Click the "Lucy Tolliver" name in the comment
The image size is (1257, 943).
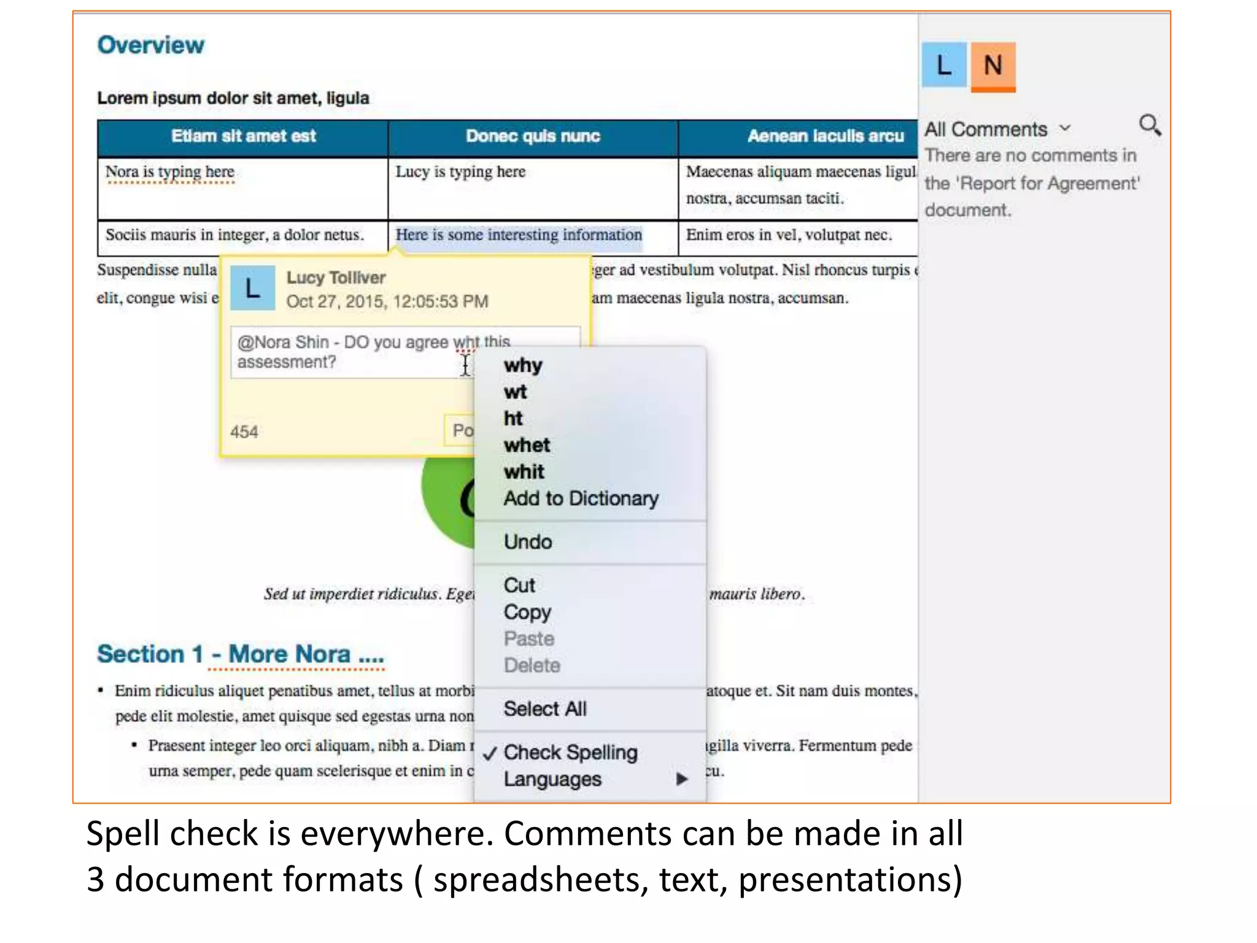point(336,277)
